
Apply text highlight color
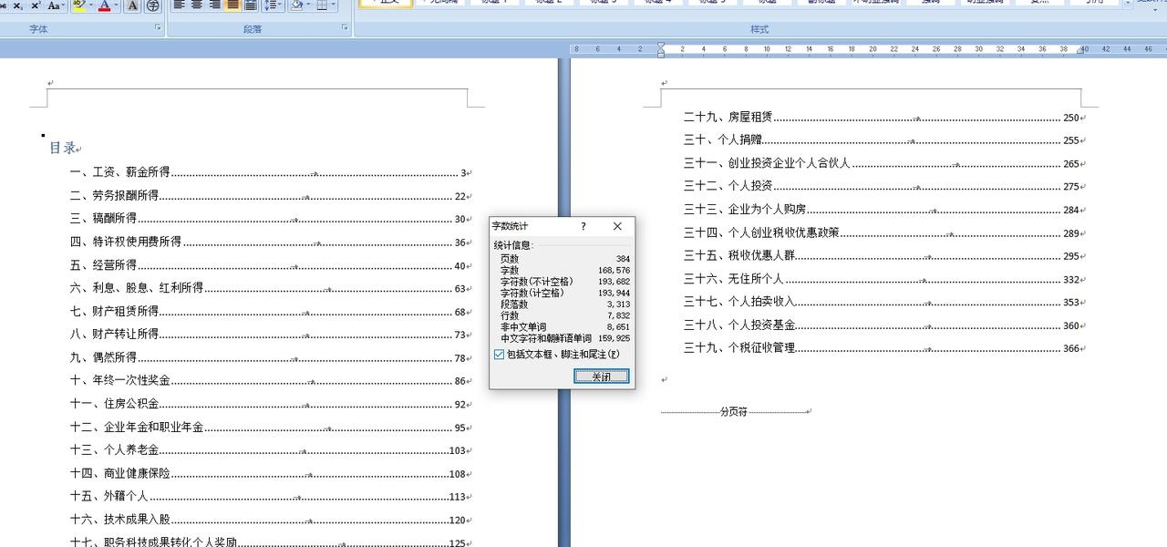tap(77, 5)
